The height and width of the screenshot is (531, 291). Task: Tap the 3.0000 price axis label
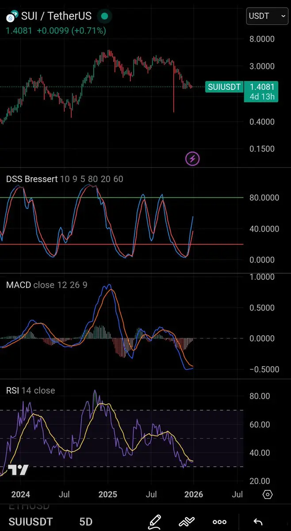pyautogui.click(x=262, y=66)
